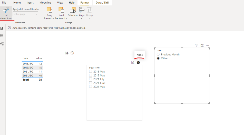The image size is (244, 135).
Task: Switch to Data view in sidebar
Action: click(x=2, y=36)
